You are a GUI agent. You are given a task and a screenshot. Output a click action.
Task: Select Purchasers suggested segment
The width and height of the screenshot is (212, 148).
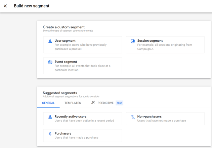(82, 136)
